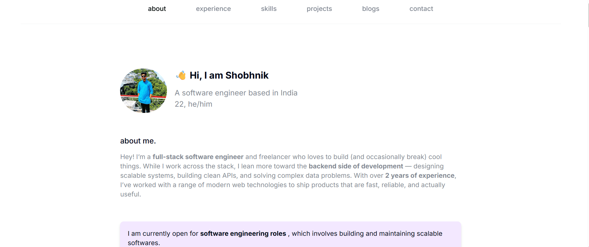Viewport: 589px width, 247px height.
Task: Click the '2 years of experience' bold text
Action: click(420, 176)
